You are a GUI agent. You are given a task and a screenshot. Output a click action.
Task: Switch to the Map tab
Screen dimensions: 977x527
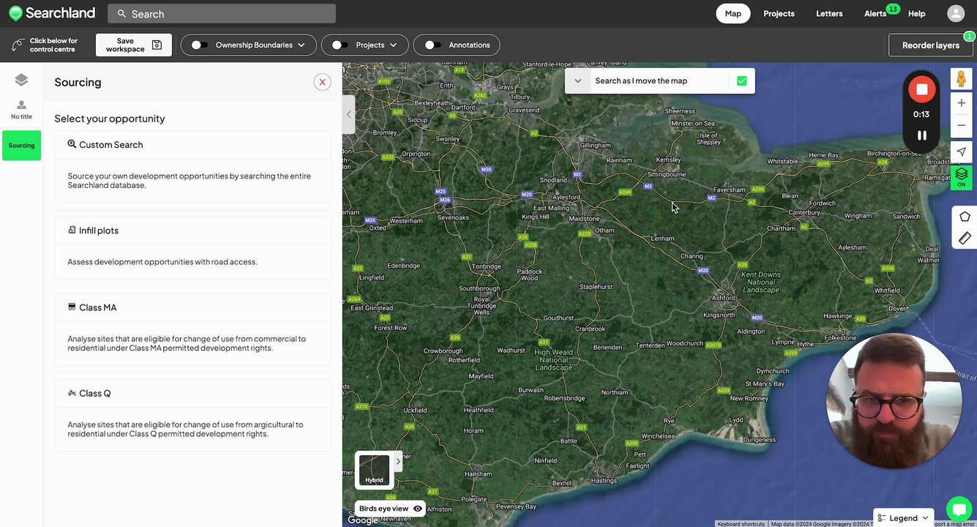733,13
